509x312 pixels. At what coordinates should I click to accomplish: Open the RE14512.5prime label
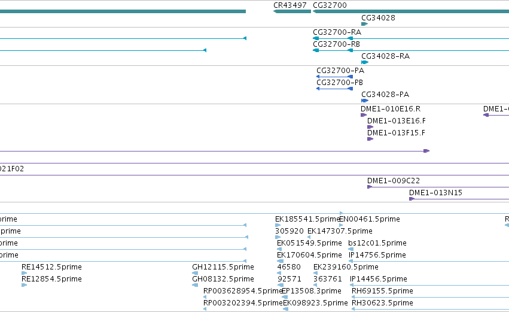pyautogui.click(x=51, y=267)
